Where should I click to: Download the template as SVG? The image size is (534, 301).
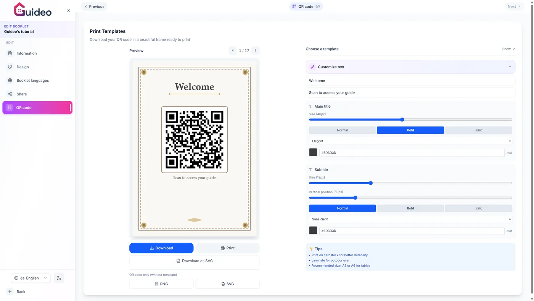(x=195, y=261)
